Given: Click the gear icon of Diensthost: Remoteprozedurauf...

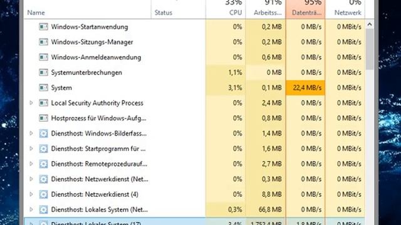Looking at the screenshot, I should pos(43,164).
